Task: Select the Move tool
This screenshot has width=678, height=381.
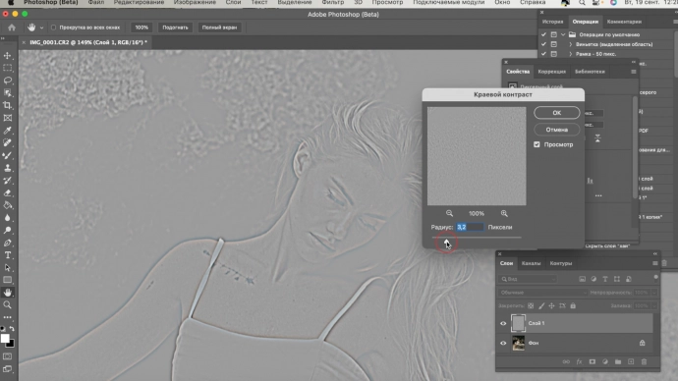Action: [x=7, y=56]
